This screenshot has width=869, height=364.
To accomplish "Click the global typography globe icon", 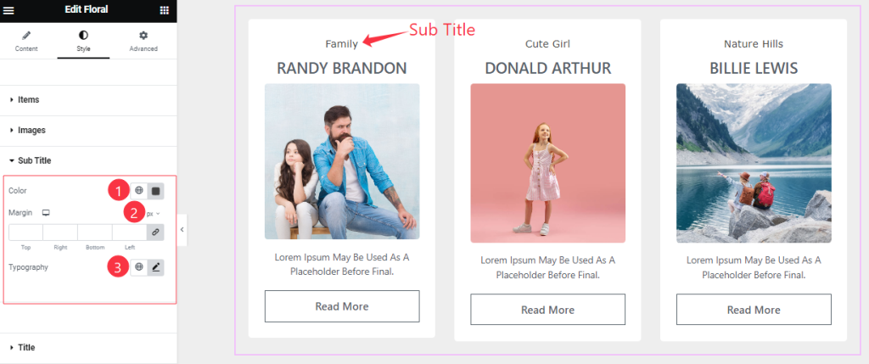I will tap(139, 267).
